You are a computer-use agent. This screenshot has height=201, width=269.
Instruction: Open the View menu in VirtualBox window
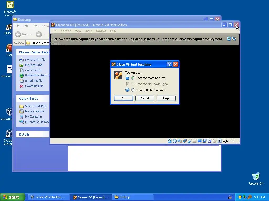point(78,31)
